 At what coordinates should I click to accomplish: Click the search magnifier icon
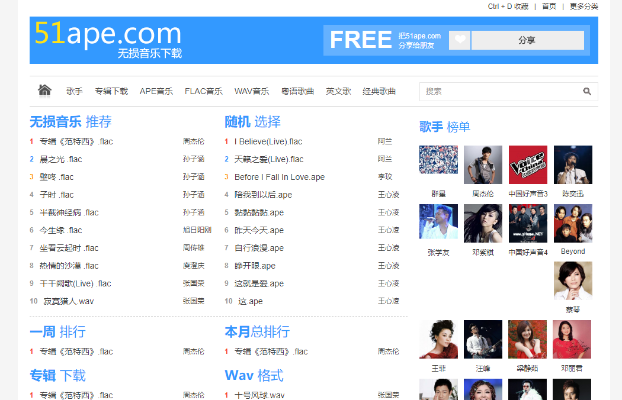click(x=586, y=92)
